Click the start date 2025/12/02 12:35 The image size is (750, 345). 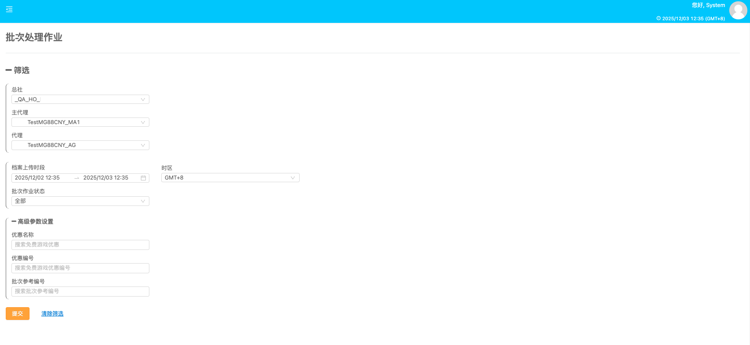click(x=37, y=178)
